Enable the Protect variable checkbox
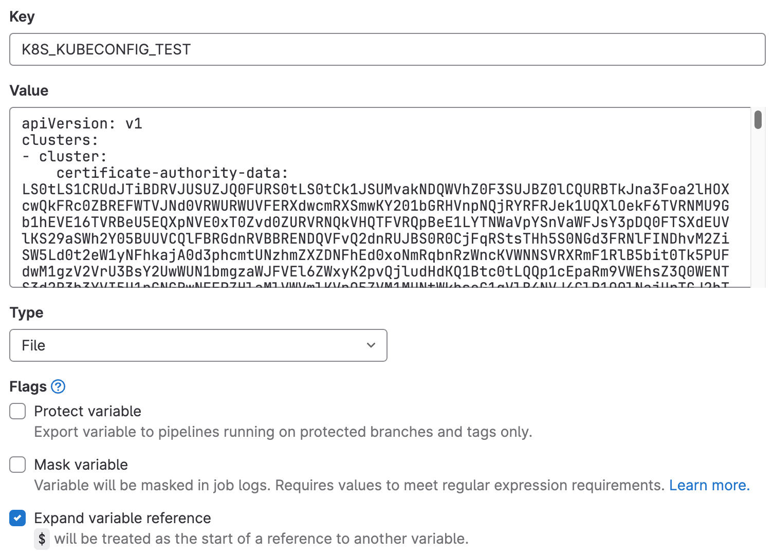 (17, 411)
